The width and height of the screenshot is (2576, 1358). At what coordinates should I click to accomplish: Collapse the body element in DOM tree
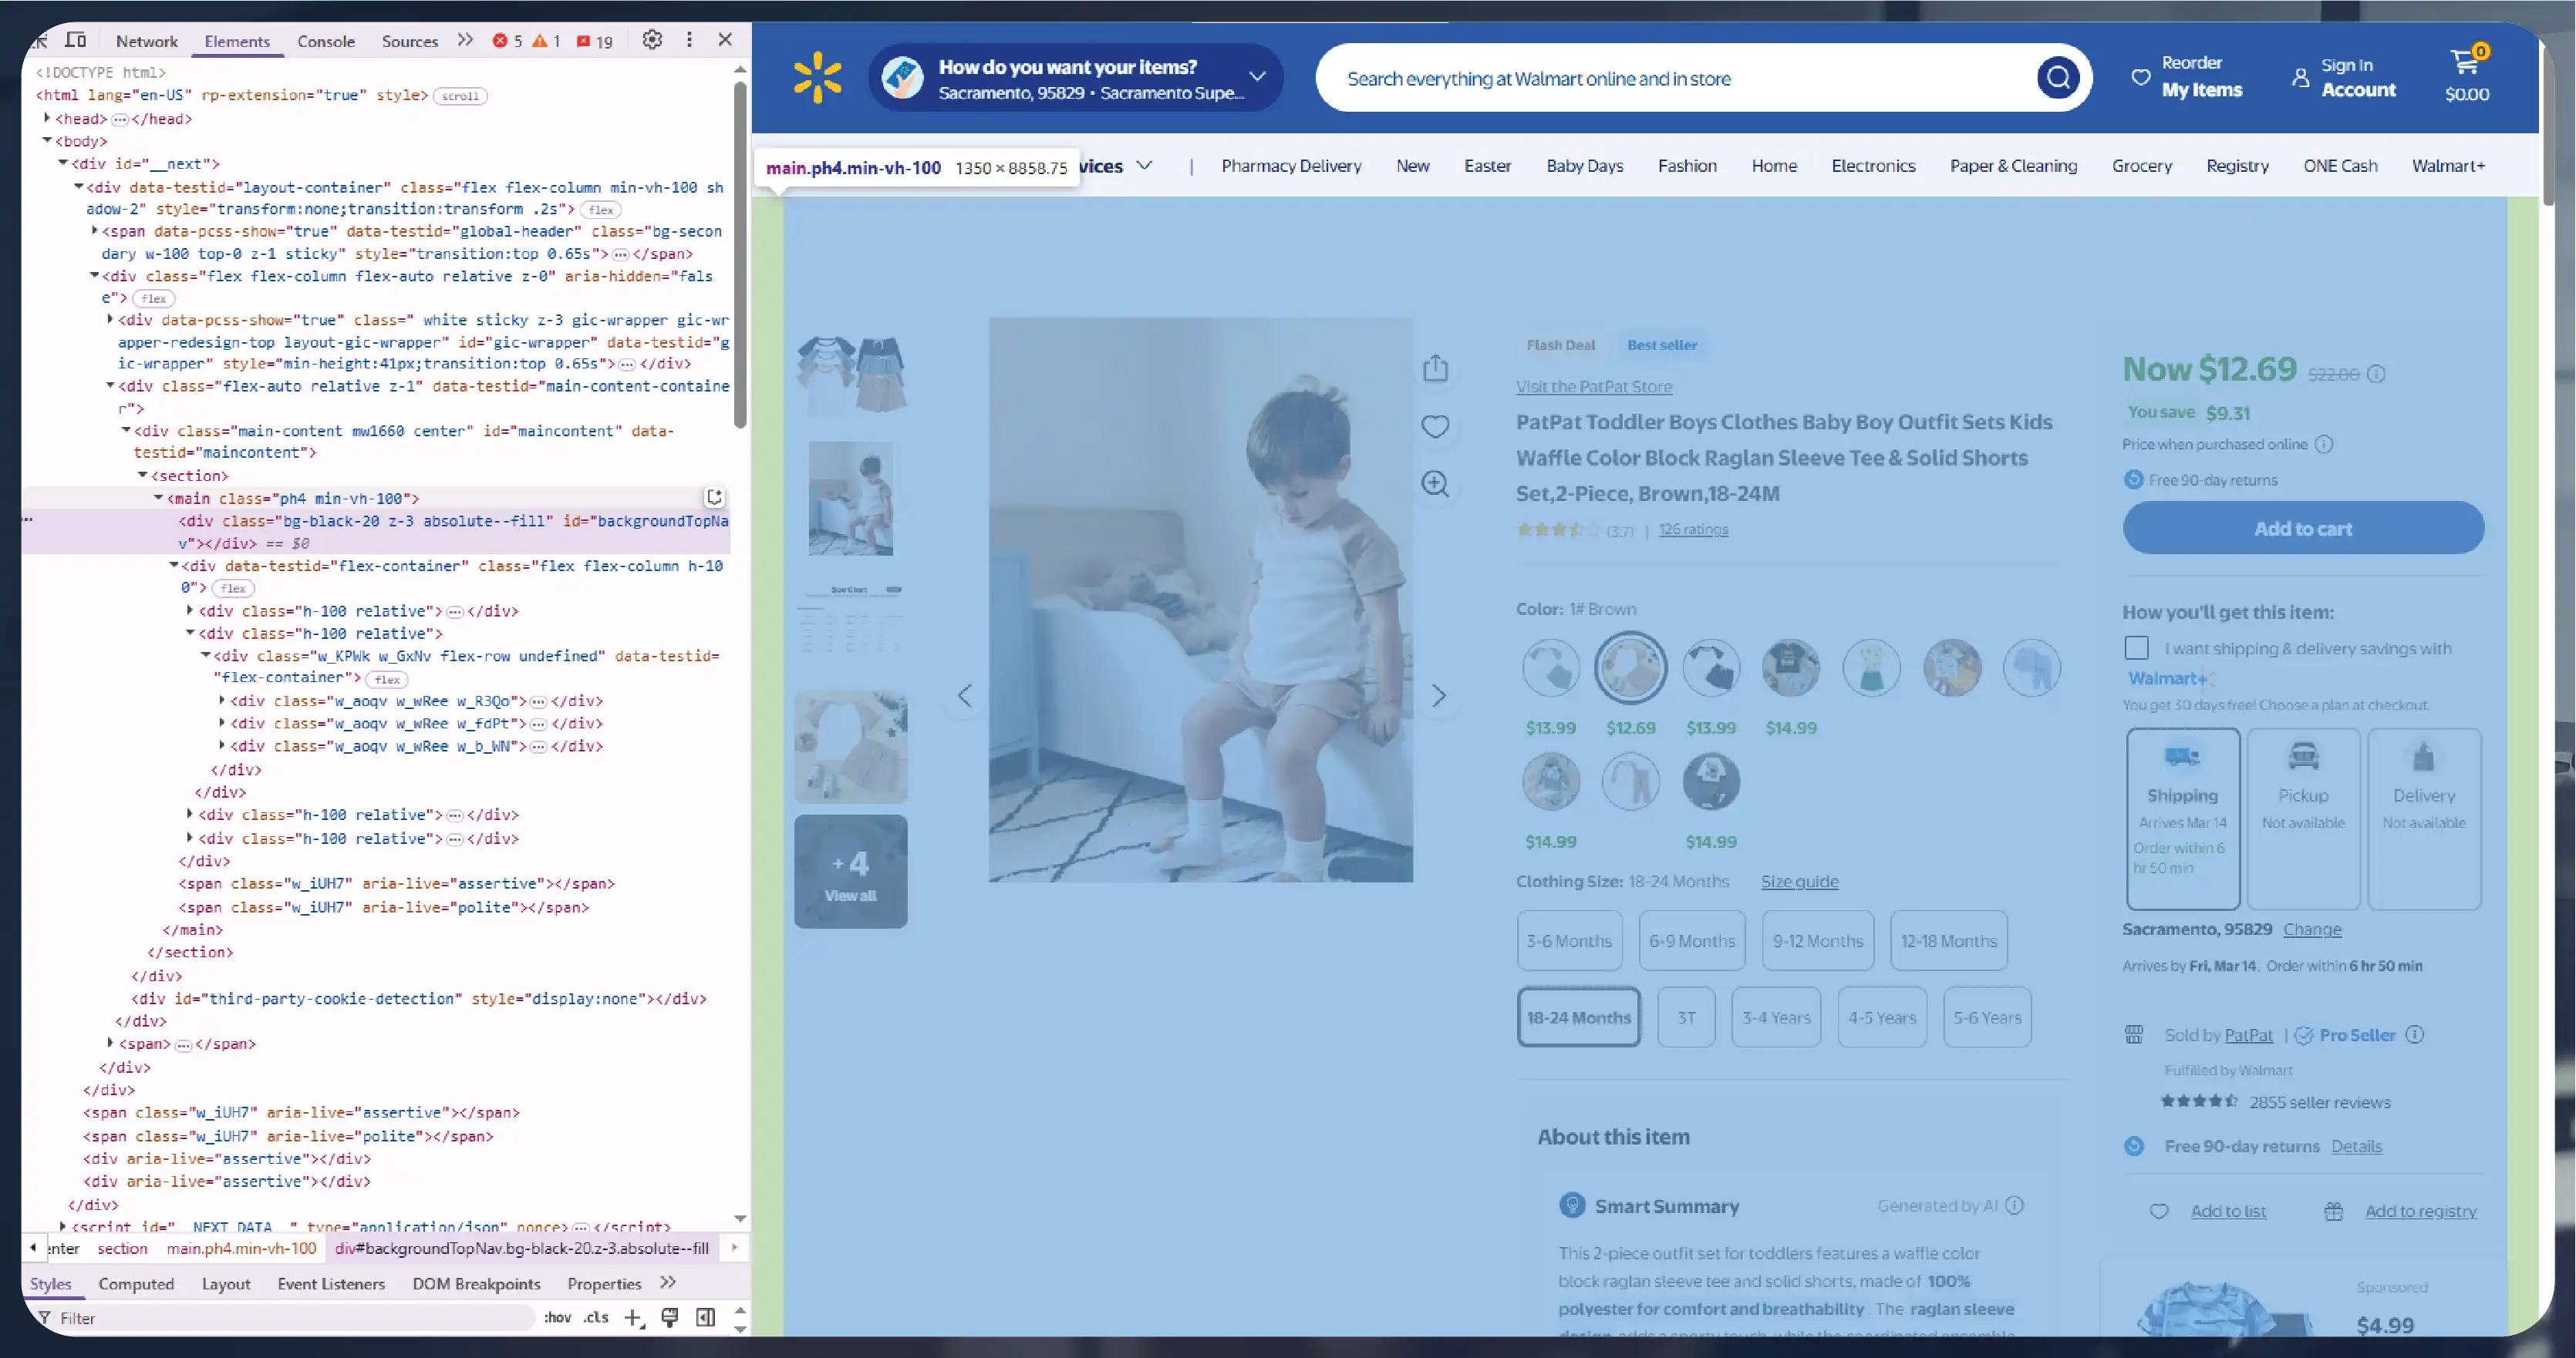47,141
